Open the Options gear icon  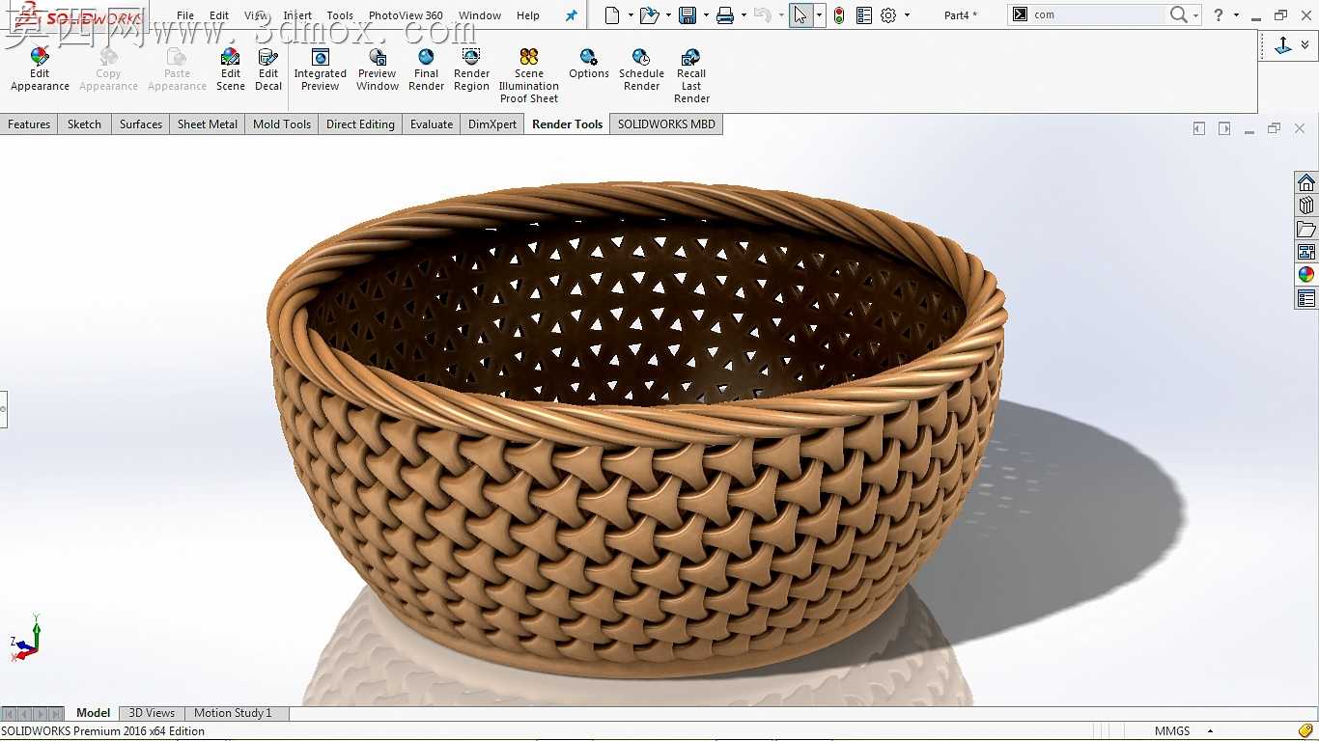(888, 15)
